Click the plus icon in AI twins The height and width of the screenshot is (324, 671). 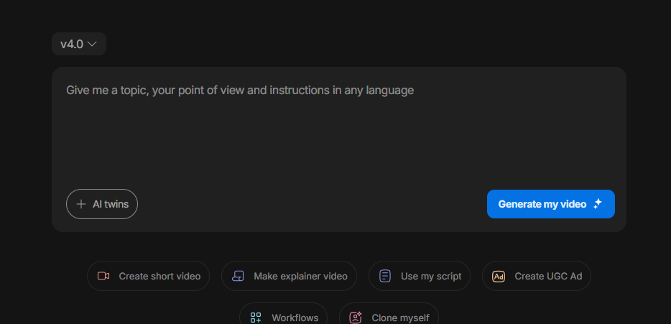pyautogui.click(x=81, y=204)
